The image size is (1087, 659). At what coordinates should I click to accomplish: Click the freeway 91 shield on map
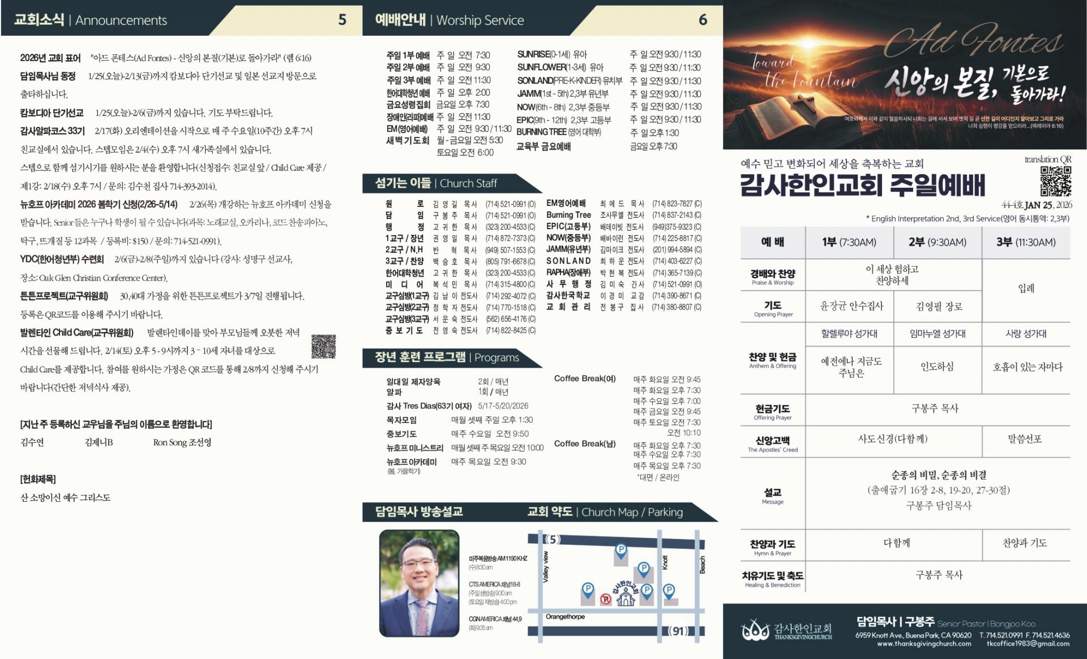679,631
